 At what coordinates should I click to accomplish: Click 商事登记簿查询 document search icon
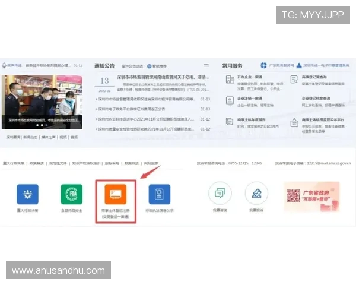point(294,80)
